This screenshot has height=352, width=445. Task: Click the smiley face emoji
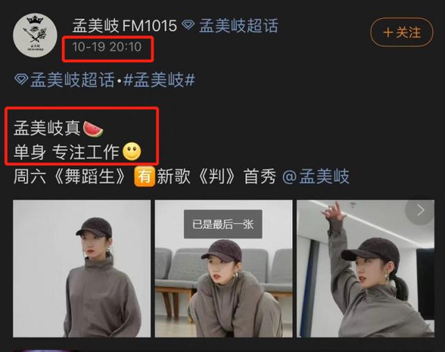click(131, 151)
